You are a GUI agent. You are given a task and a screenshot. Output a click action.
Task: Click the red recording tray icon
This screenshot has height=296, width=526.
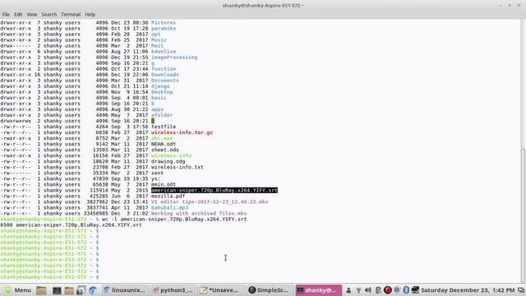387,290
